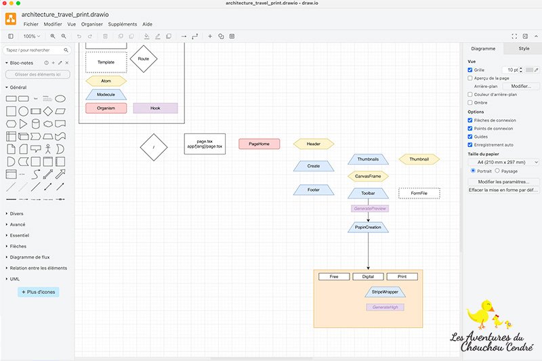The width and height of the screenshot is (542, 361).
Task: Click the table icon in toolbar
Action: [232, 36]
